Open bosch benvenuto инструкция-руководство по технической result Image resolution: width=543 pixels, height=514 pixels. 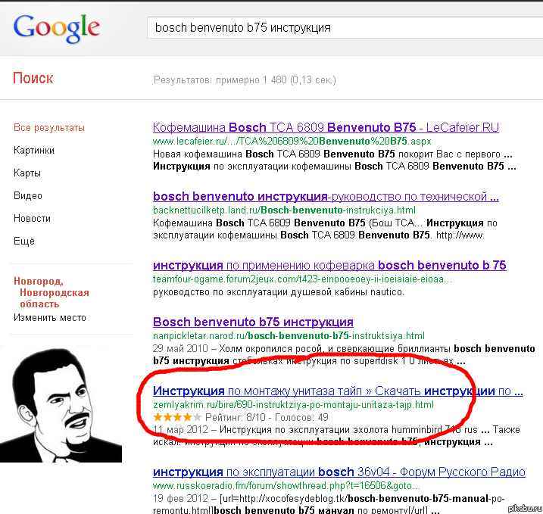click(326, 196)
